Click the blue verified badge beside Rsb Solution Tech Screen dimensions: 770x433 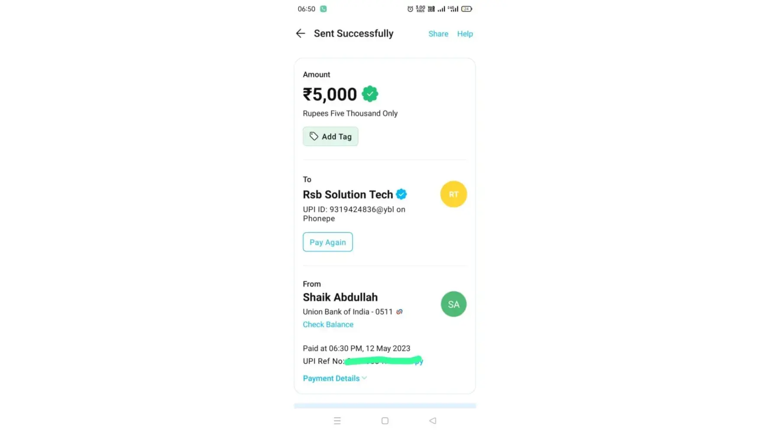401,194
